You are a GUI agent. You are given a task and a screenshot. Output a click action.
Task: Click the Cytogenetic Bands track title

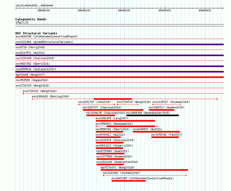pos(31,19)
